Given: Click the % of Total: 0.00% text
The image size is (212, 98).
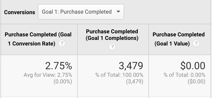Looking at the screenshot, I should pos(184,75).
